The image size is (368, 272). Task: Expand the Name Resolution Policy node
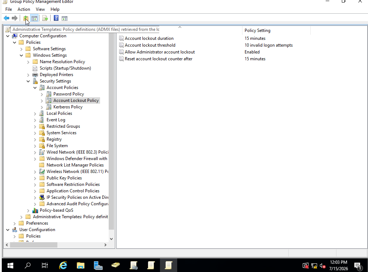tap(28, 62)
